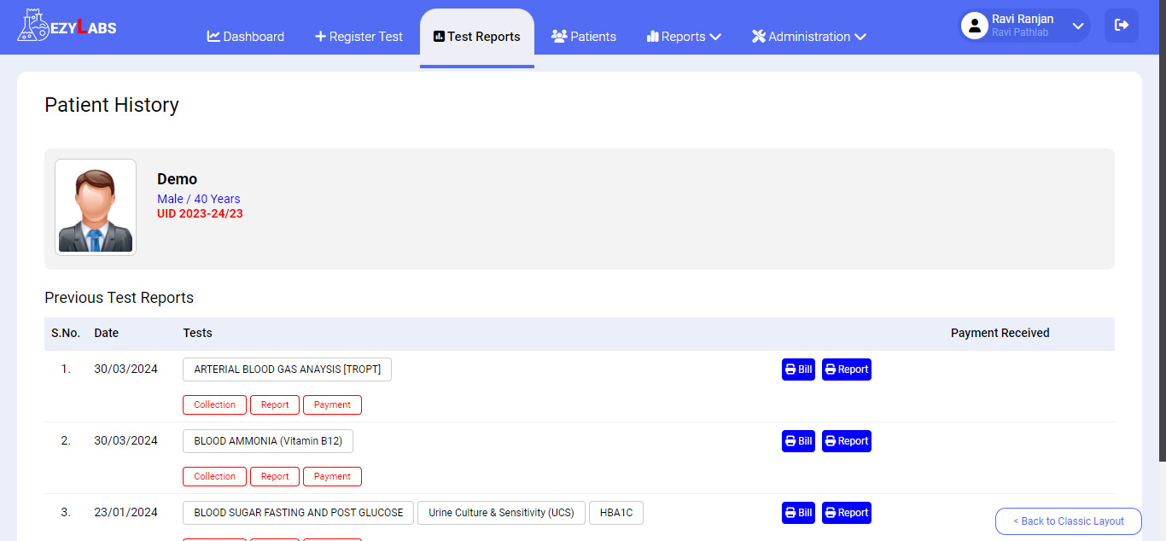
Task: Click the Payment Received column header
Action: tap(1000, 333)
